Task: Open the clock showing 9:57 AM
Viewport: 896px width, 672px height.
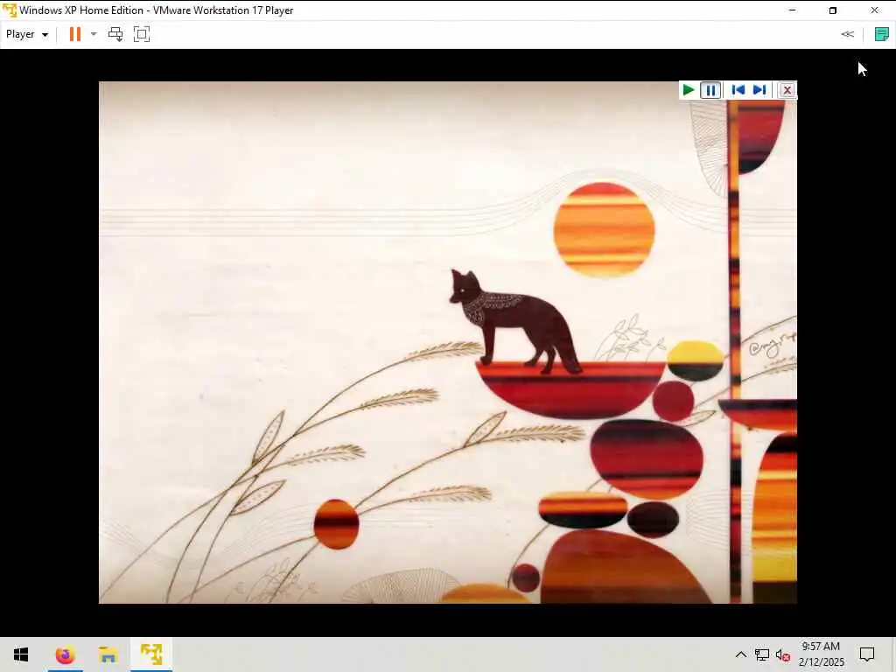Action: tap(821, 654)
